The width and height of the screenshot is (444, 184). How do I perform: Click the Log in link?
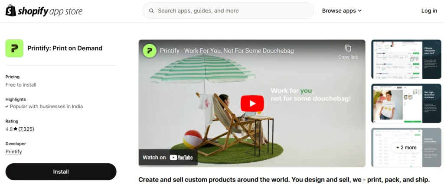click(429, 11)
